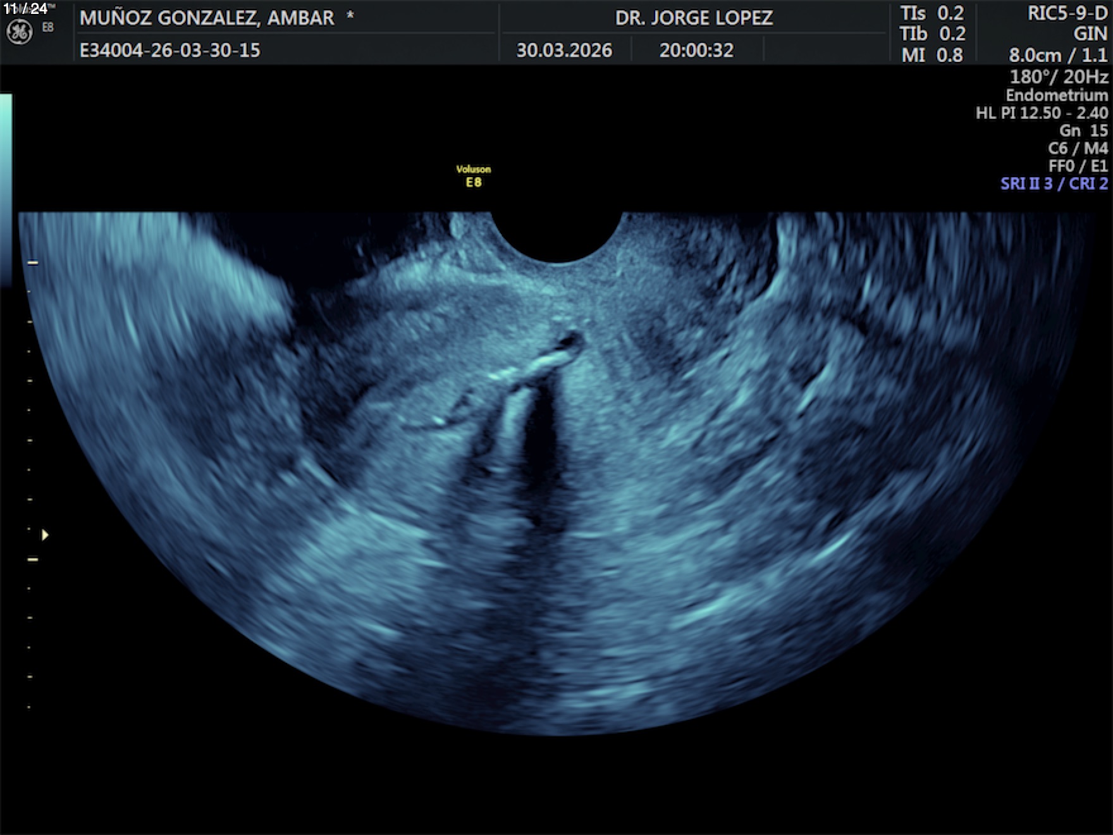Click the SRI II 3 / CRI 2 setting
The width and height of the screenshot is (1113, 835).
click(x=1054, y=184)
